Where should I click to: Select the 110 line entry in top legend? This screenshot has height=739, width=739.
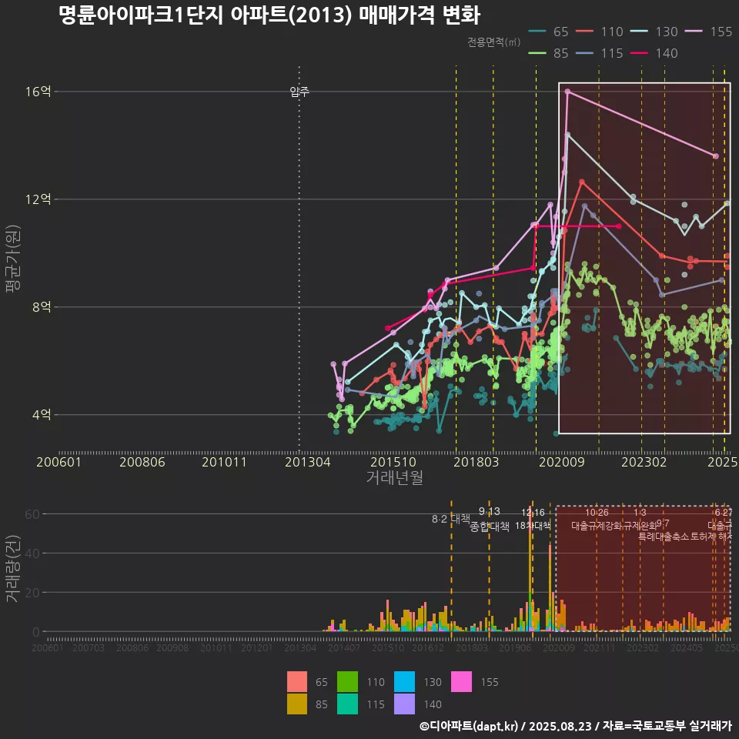(600, 32)
